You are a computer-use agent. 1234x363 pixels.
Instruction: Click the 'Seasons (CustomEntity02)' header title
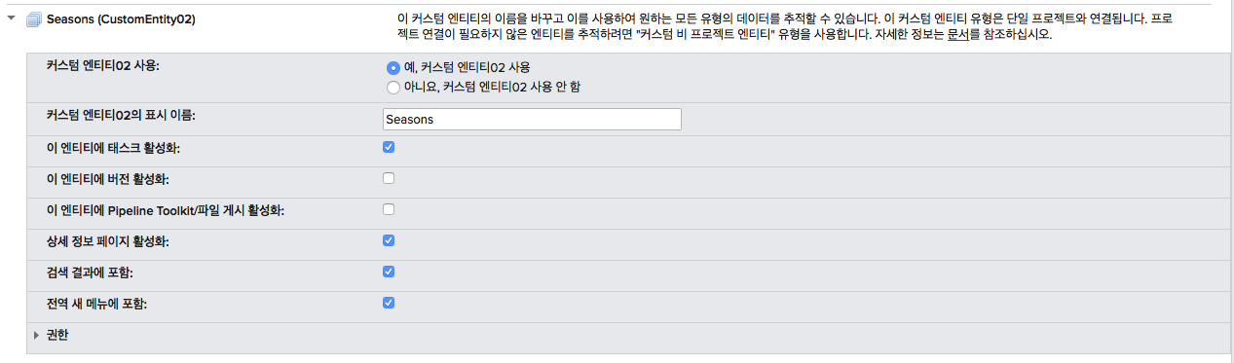pyautogui.click(x=121, y=18)
